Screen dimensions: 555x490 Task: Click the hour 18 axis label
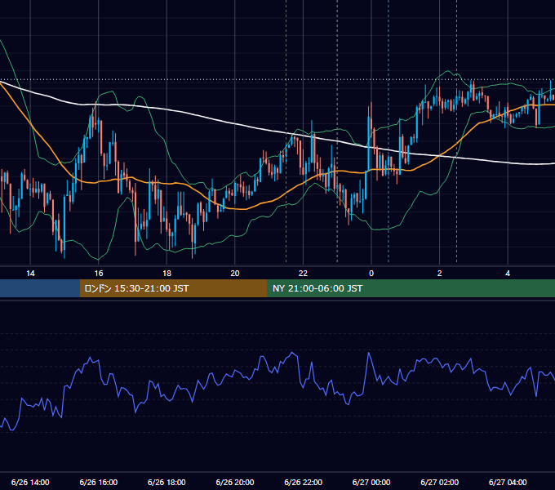[166, 274]
